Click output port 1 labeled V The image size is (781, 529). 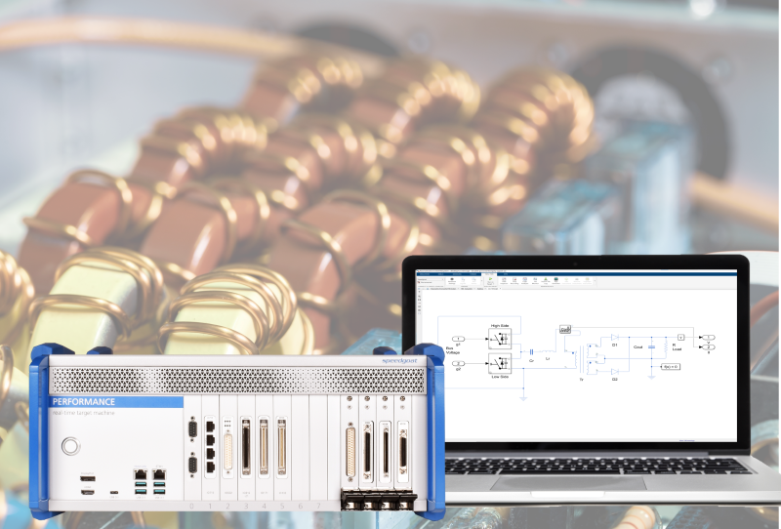pyautogui.click(x=709, y=338)
